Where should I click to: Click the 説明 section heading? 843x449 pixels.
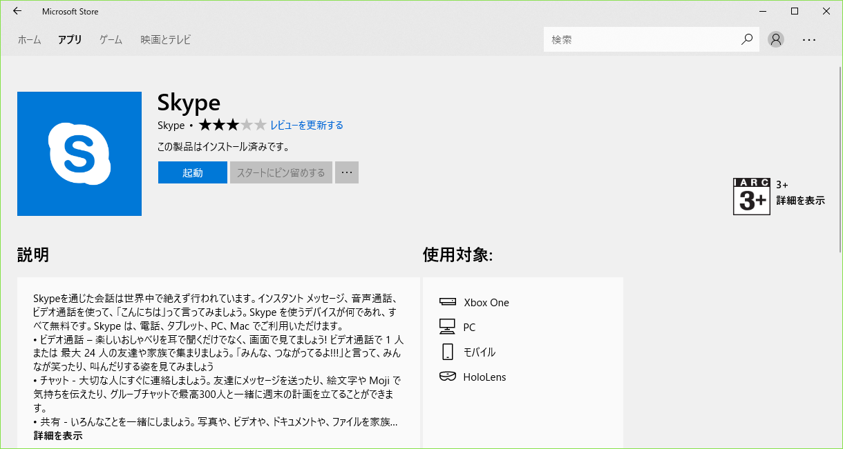coord(33,255)
